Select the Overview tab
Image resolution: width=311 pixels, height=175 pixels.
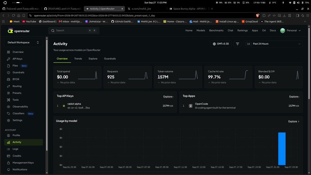pos(62,59)
